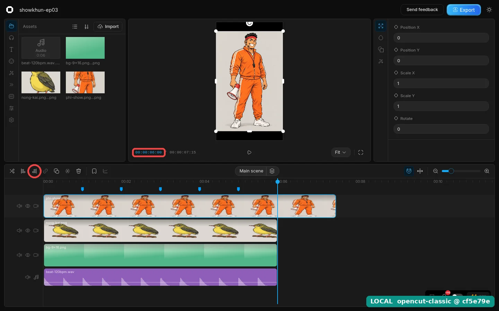The image size is (499, 311).
Task: Open the graph editor icon in timeline toolbar
Action: [105, 171]
